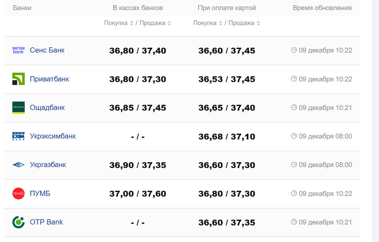The image size is (379, 242).
Task: Click the clock icon in Сенс Банк row
Action: [294, 50]
